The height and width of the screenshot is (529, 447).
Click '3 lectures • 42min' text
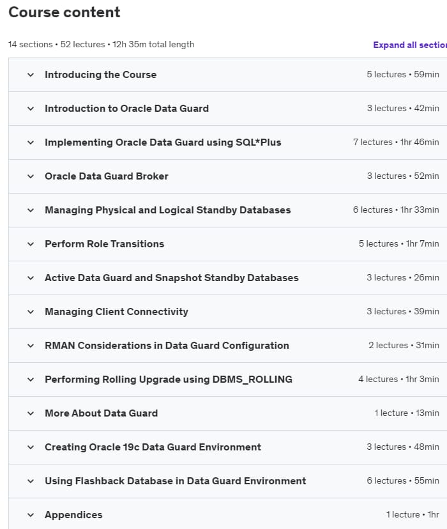pos(403,109)
